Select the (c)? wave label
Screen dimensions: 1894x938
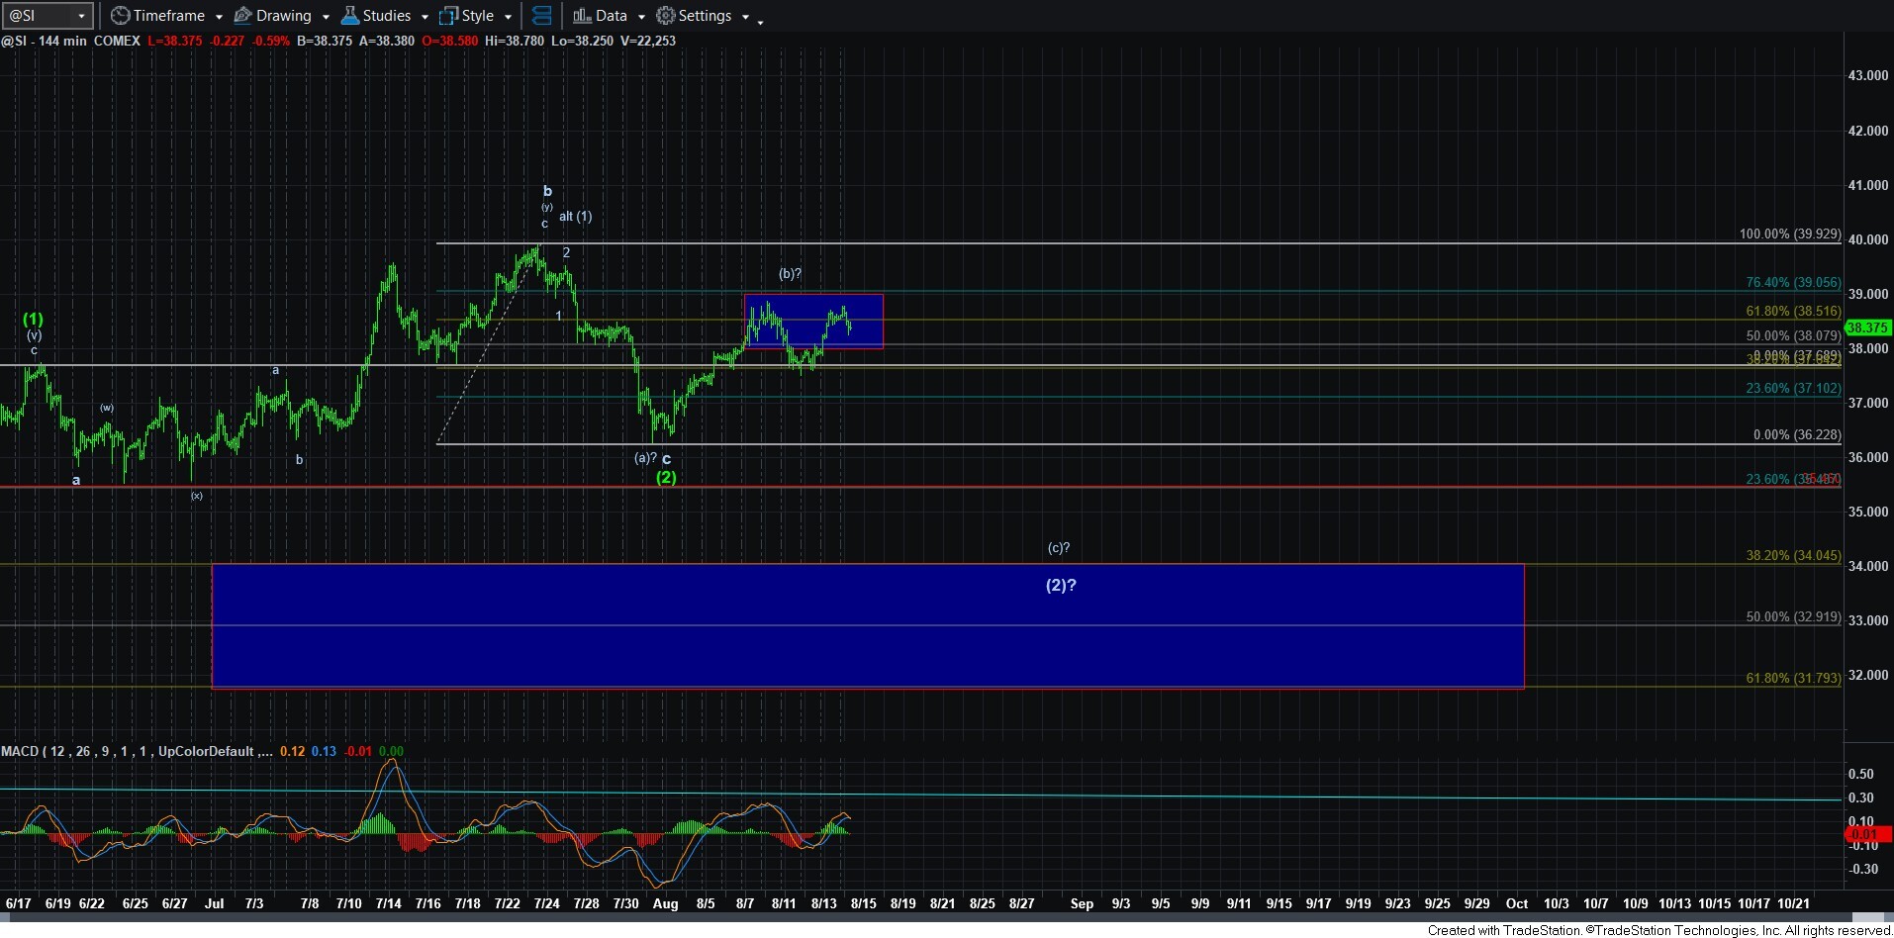point(1059,548)
